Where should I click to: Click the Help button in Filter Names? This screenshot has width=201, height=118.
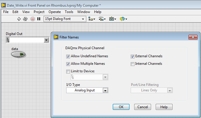pos(164,107)
